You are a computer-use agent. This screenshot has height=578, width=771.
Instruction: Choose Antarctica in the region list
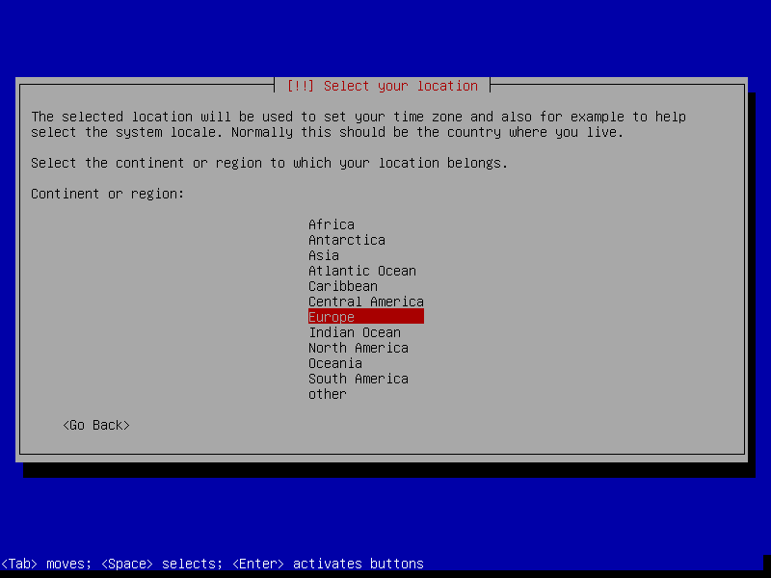tap(346, 240)
